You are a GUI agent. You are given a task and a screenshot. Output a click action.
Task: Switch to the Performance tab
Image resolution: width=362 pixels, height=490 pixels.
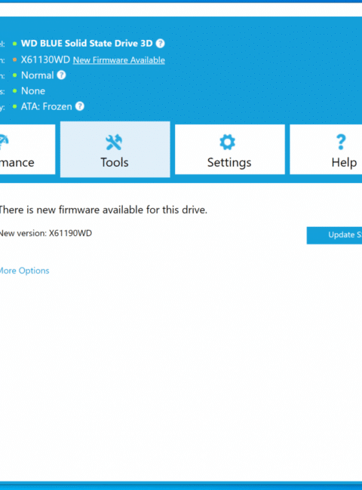(x=27, y=149)
